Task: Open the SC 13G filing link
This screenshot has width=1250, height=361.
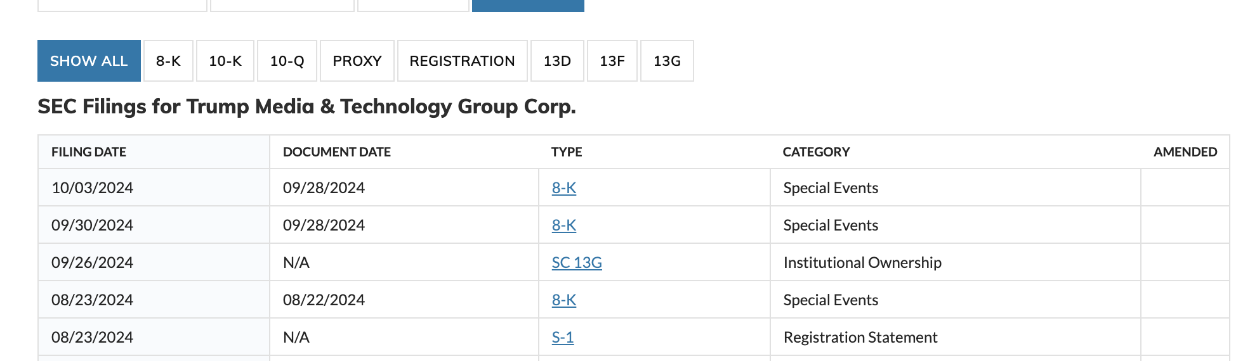Action: tap(577, 263)
